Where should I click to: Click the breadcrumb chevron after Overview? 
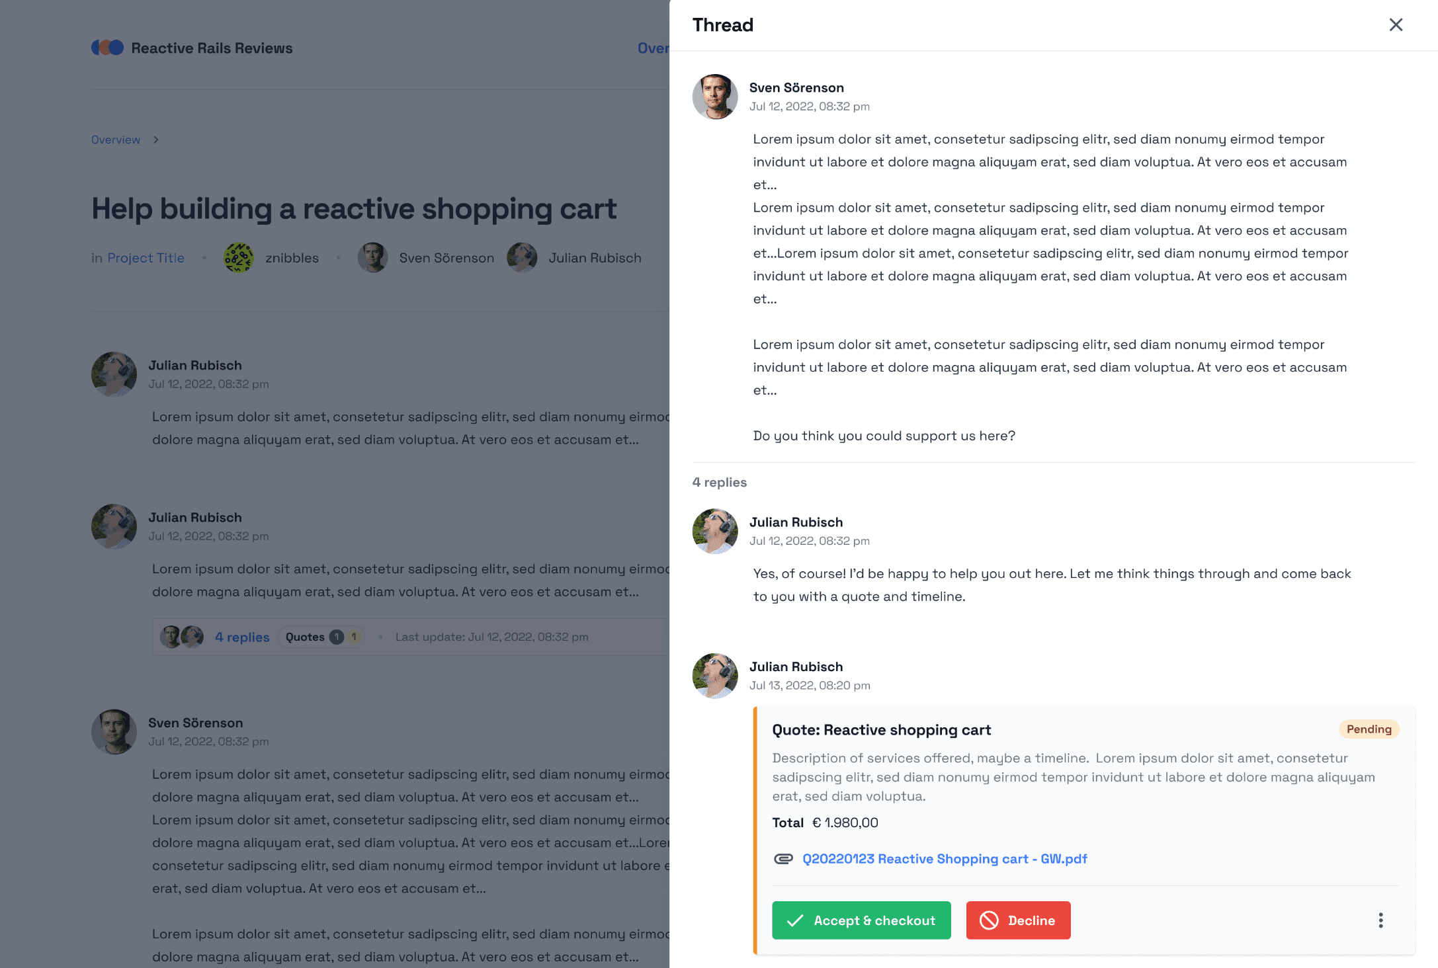coord(156,140)
